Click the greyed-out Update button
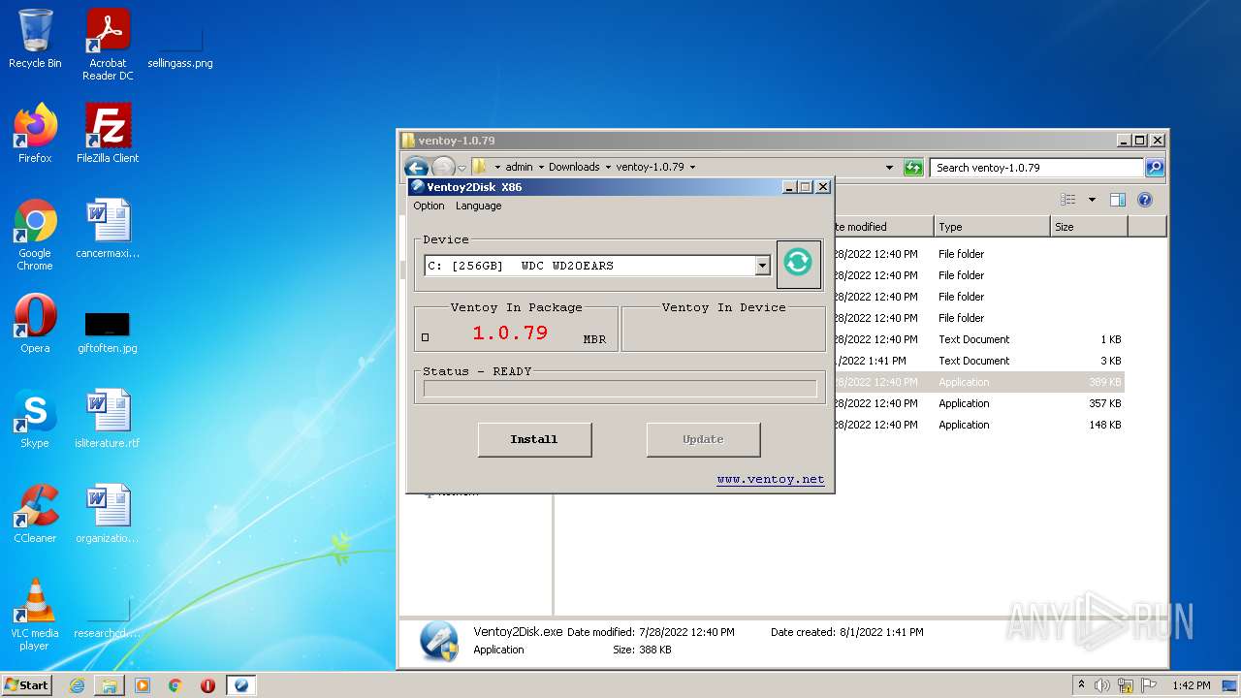 click(703, 439)
